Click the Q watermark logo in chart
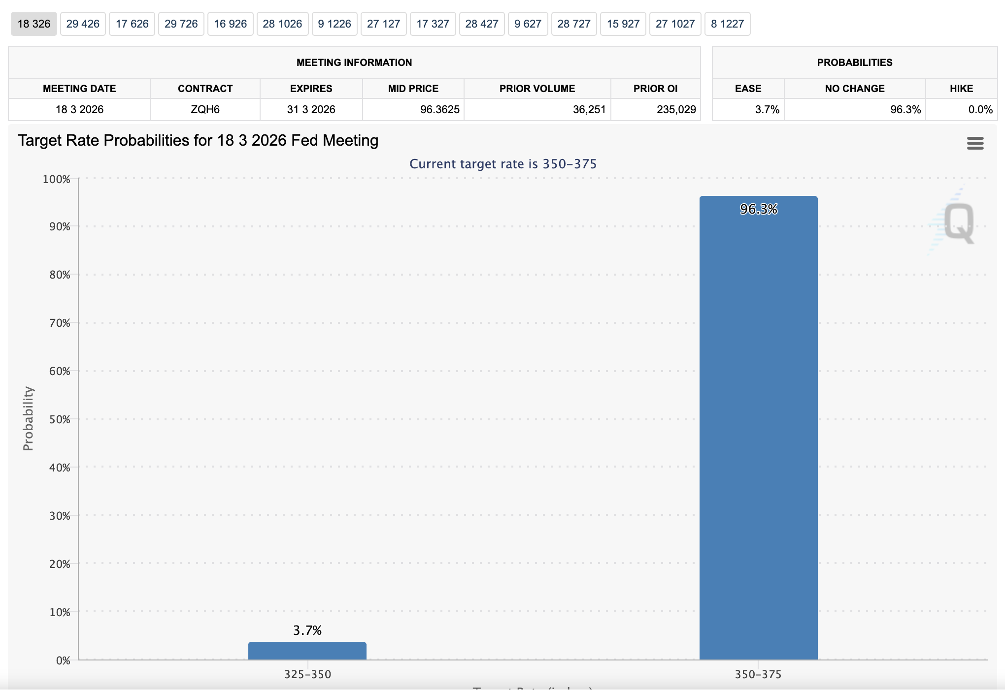 (x=958, y=222)
